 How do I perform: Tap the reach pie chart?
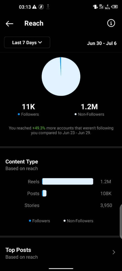click(x=61, y=76)
